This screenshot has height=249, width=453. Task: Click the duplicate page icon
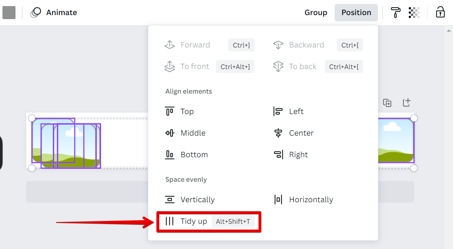[387, 103]
